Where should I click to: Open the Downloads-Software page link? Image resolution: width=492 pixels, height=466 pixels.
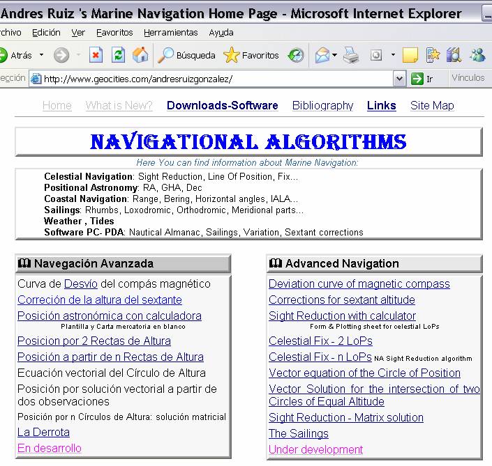(222, 106)
